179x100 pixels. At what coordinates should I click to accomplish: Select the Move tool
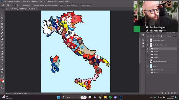(2, 12)
